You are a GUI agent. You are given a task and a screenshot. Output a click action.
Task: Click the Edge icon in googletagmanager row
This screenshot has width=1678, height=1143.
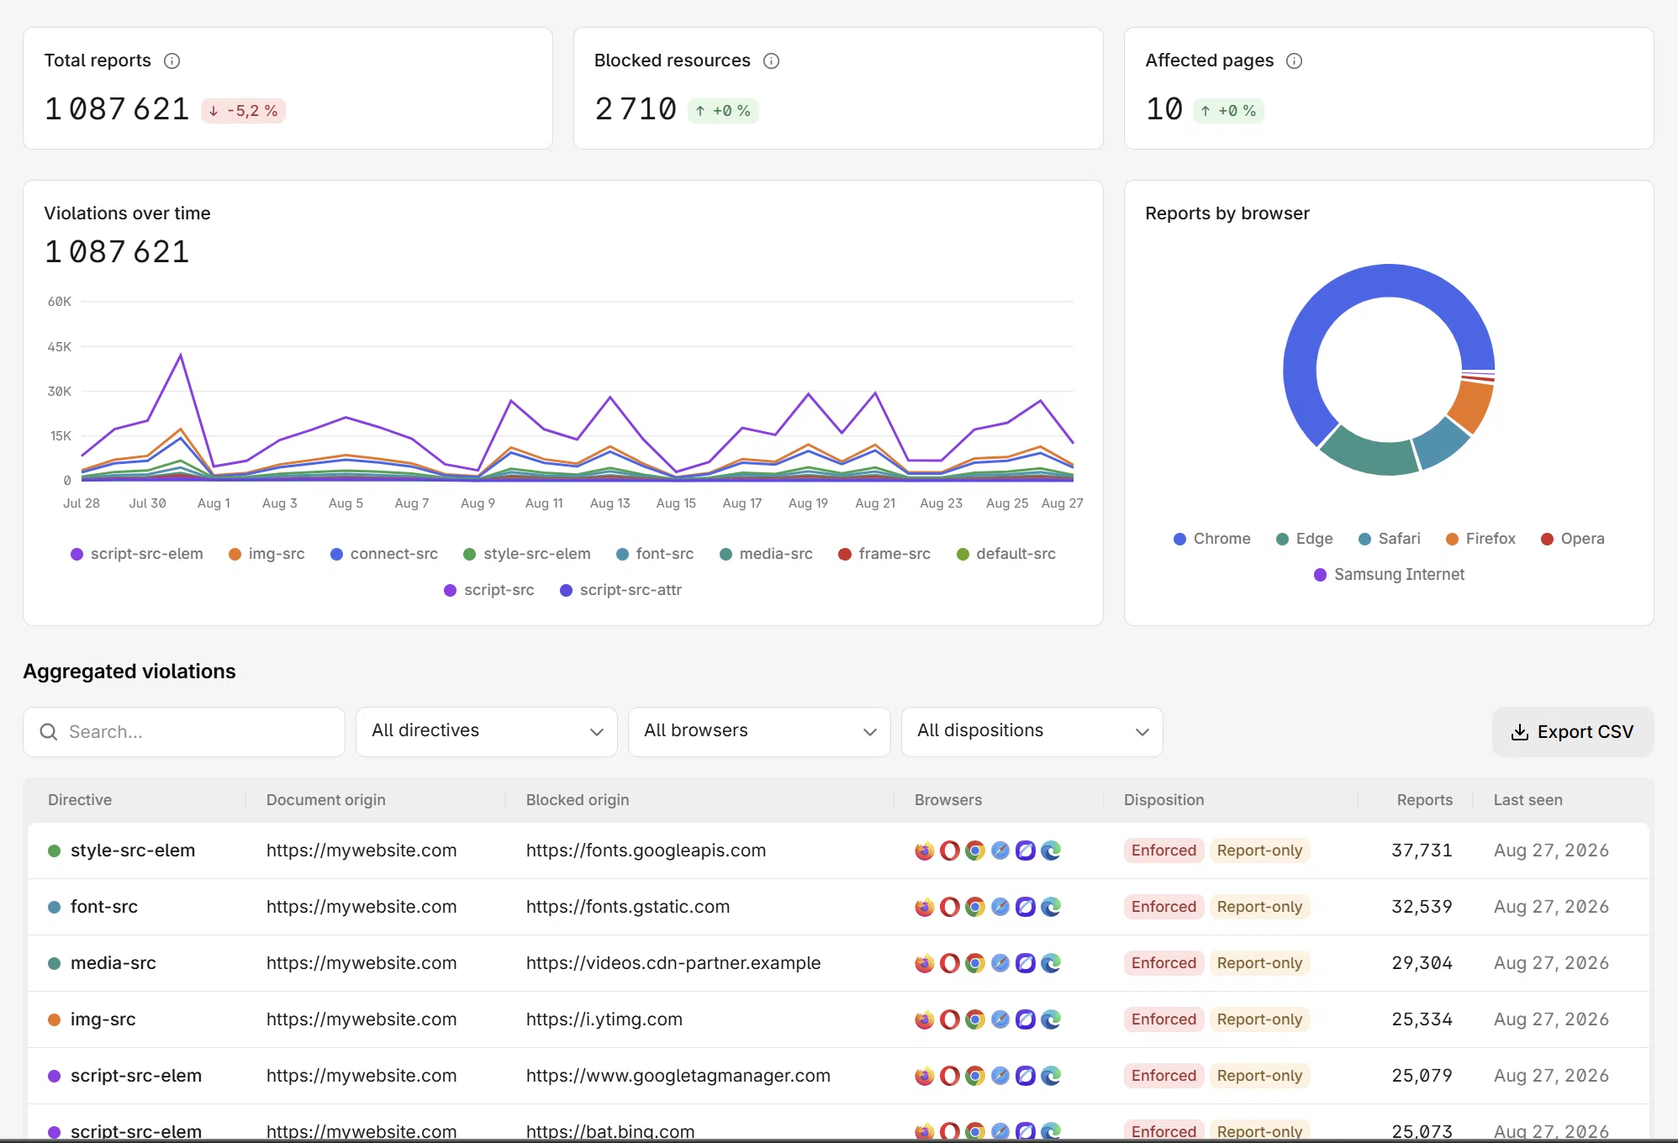click(x=1051, y=1076)
